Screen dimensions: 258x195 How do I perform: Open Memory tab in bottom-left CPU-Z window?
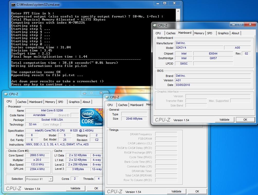[x=50, y=102]
